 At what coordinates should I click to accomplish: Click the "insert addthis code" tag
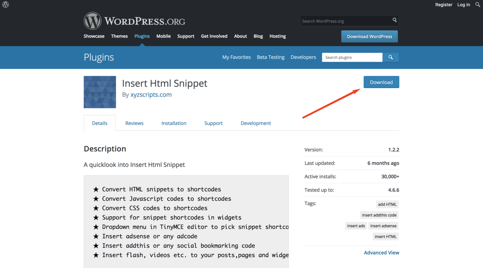[x=379, y=215]
